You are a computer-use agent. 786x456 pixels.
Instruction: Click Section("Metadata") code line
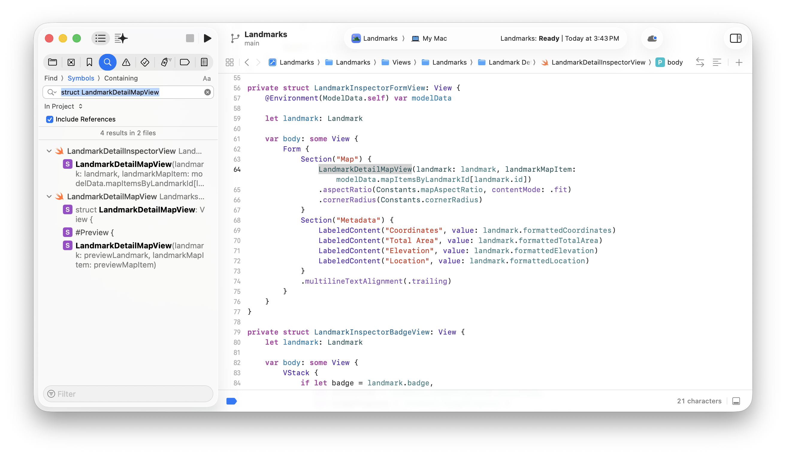[x=347, y=220]
